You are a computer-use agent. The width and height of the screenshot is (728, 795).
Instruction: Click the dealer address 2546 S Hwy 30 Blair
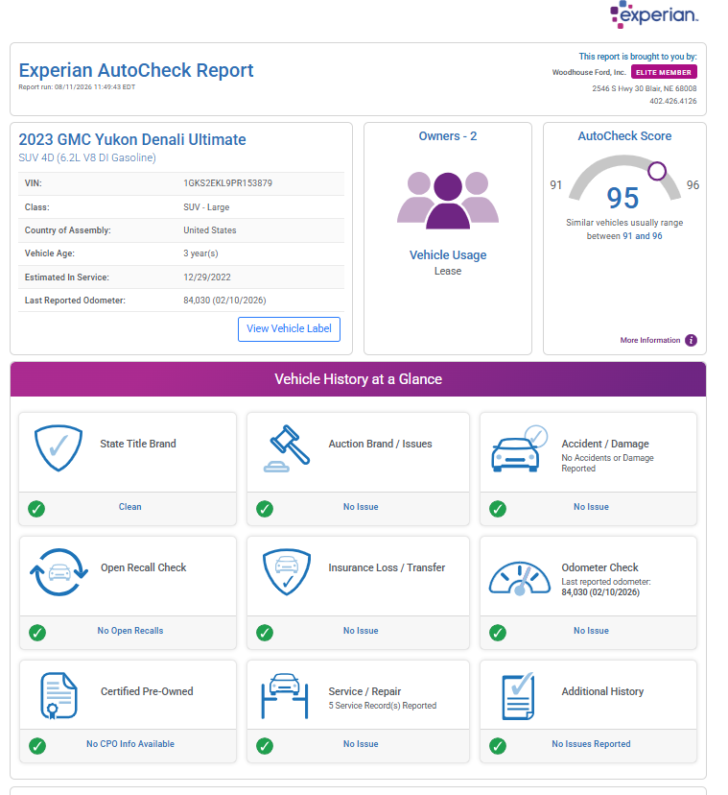pyautogui.click(x=645, y=88)
